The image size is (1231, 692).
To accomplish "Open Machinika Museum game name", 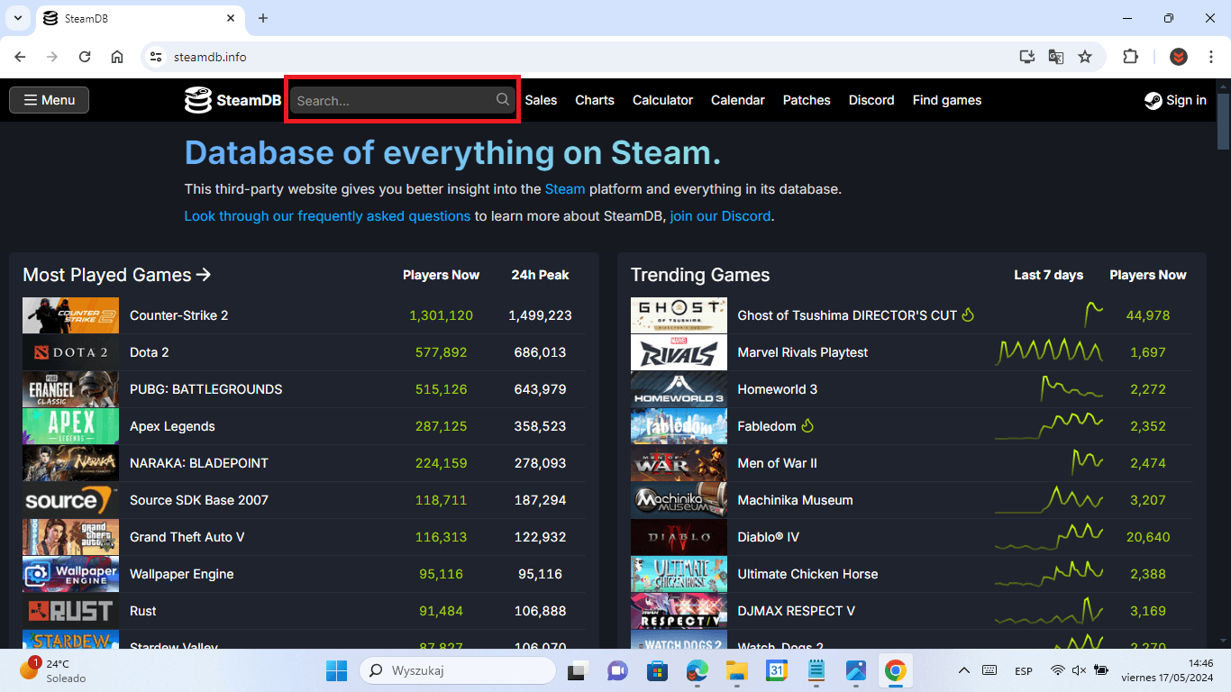I will pos(795,500).
